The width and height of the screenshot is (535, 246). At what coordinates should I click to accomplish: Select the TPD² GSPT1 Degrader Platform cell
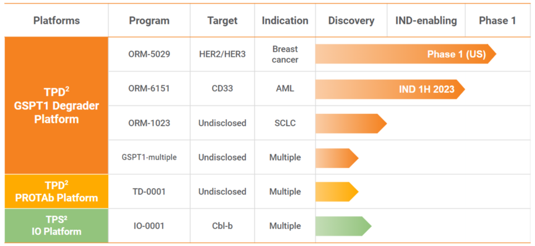click(x=56, y=106)
